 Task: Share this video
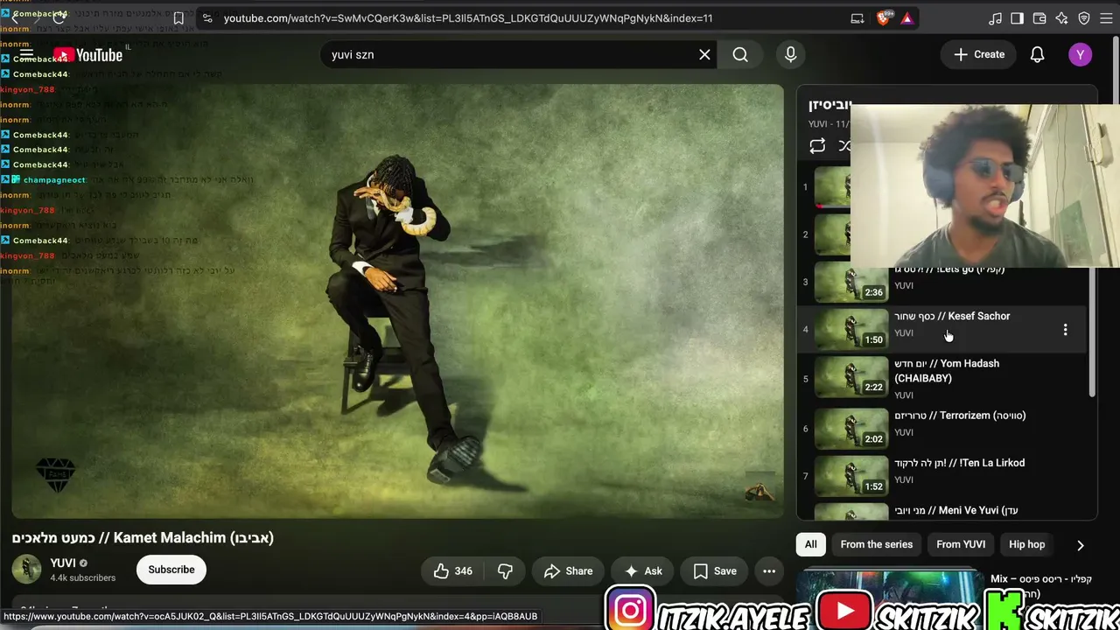tap(568, 571)
